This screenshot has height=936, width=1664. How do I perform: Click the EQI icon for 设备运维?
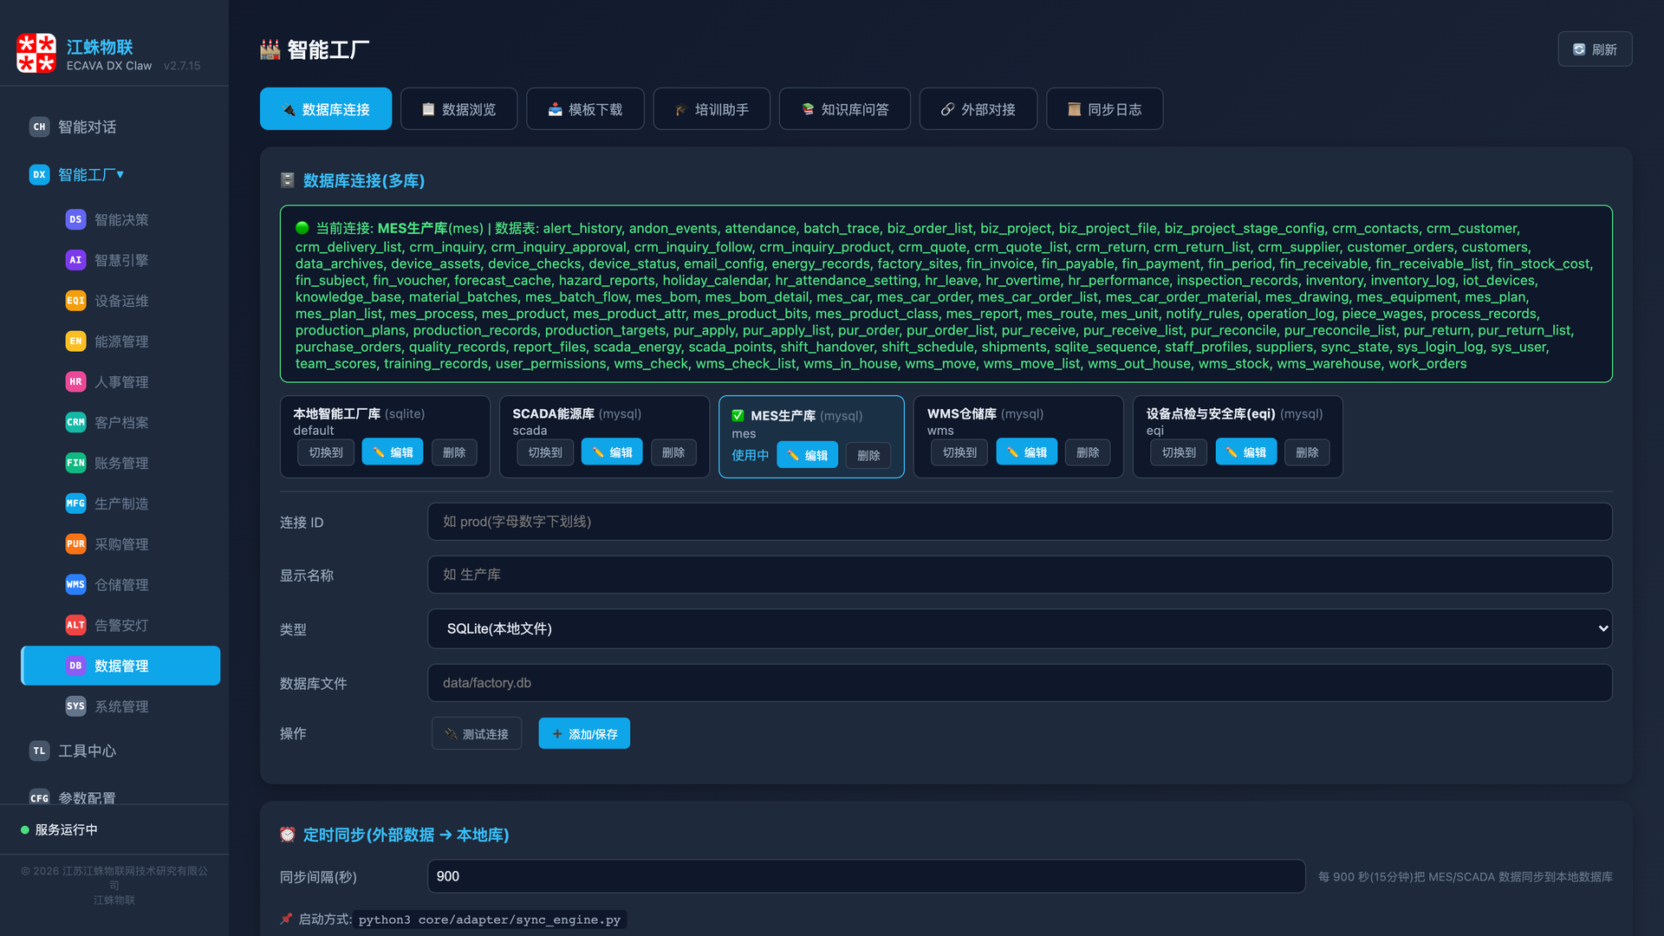[x=75, y=301]
